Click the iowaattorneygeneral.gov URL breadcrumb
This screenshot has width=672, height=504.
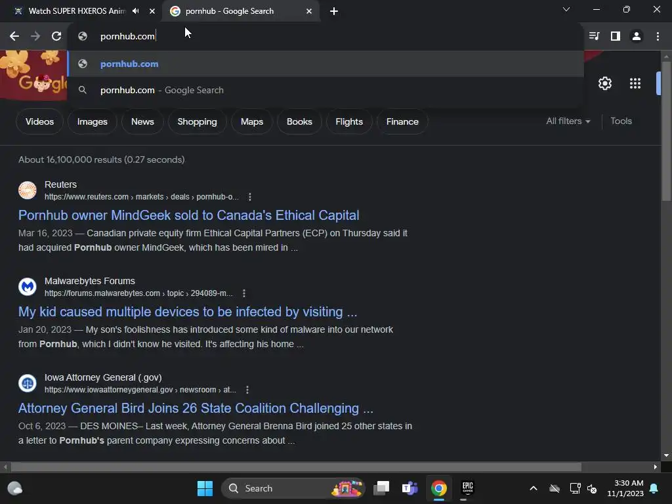140,390
